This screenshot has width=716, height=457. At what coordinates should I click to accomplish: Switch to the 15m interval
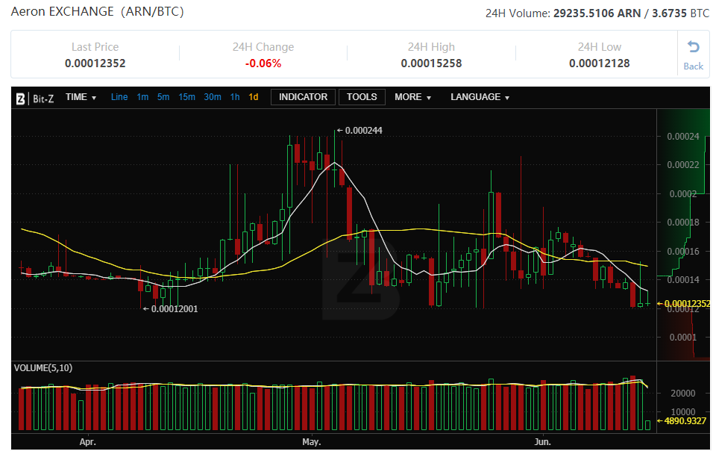click(x=186, y=97)
